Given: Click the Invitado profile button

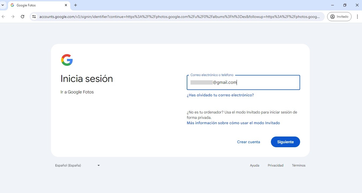Looking at the screenshot, I should 339,17.
